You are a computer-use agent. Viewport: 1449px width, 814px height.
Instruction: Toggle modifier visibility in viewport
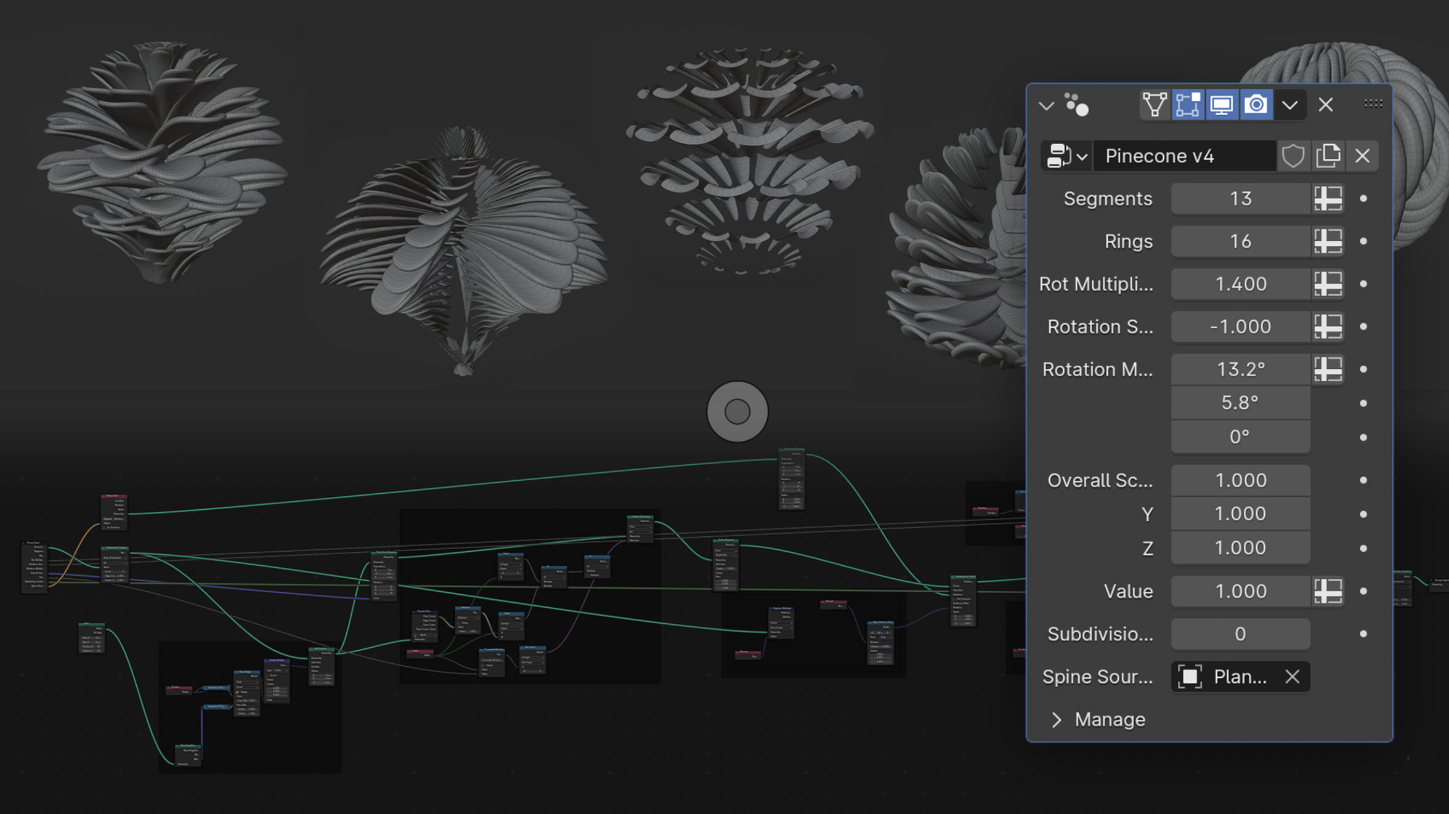click(1222, 105)
